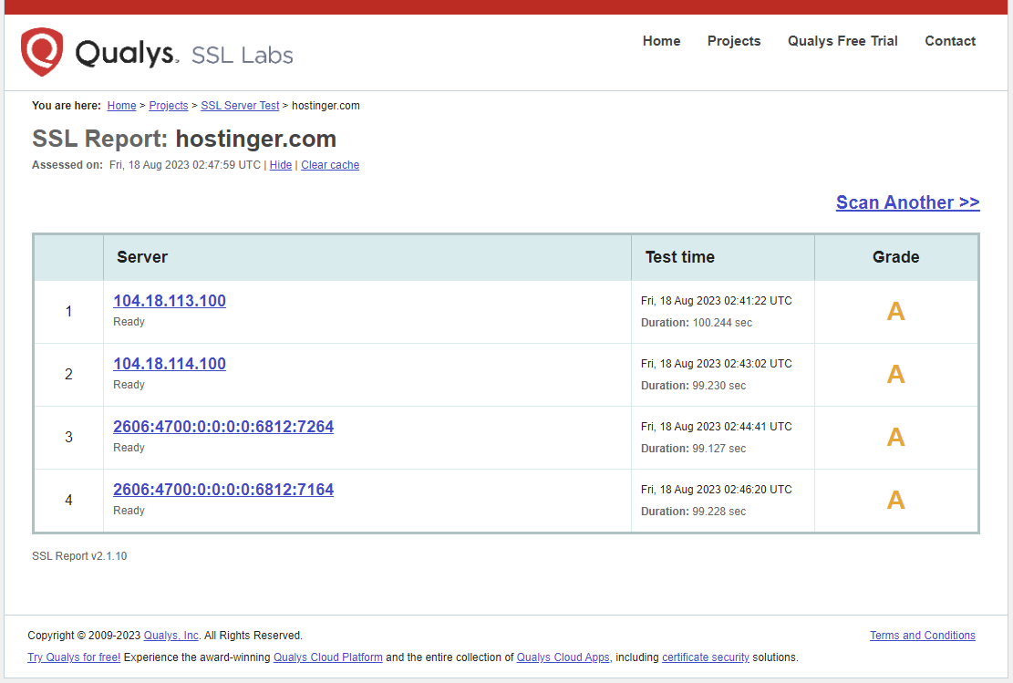
Task: Open the Projects menu item
Action: tap(734, 41)
